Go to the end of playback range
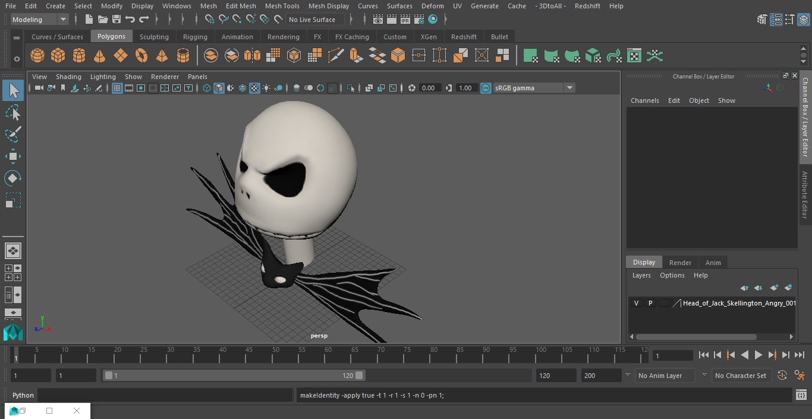This screenshot has width=812, height=419. (800, 355)
